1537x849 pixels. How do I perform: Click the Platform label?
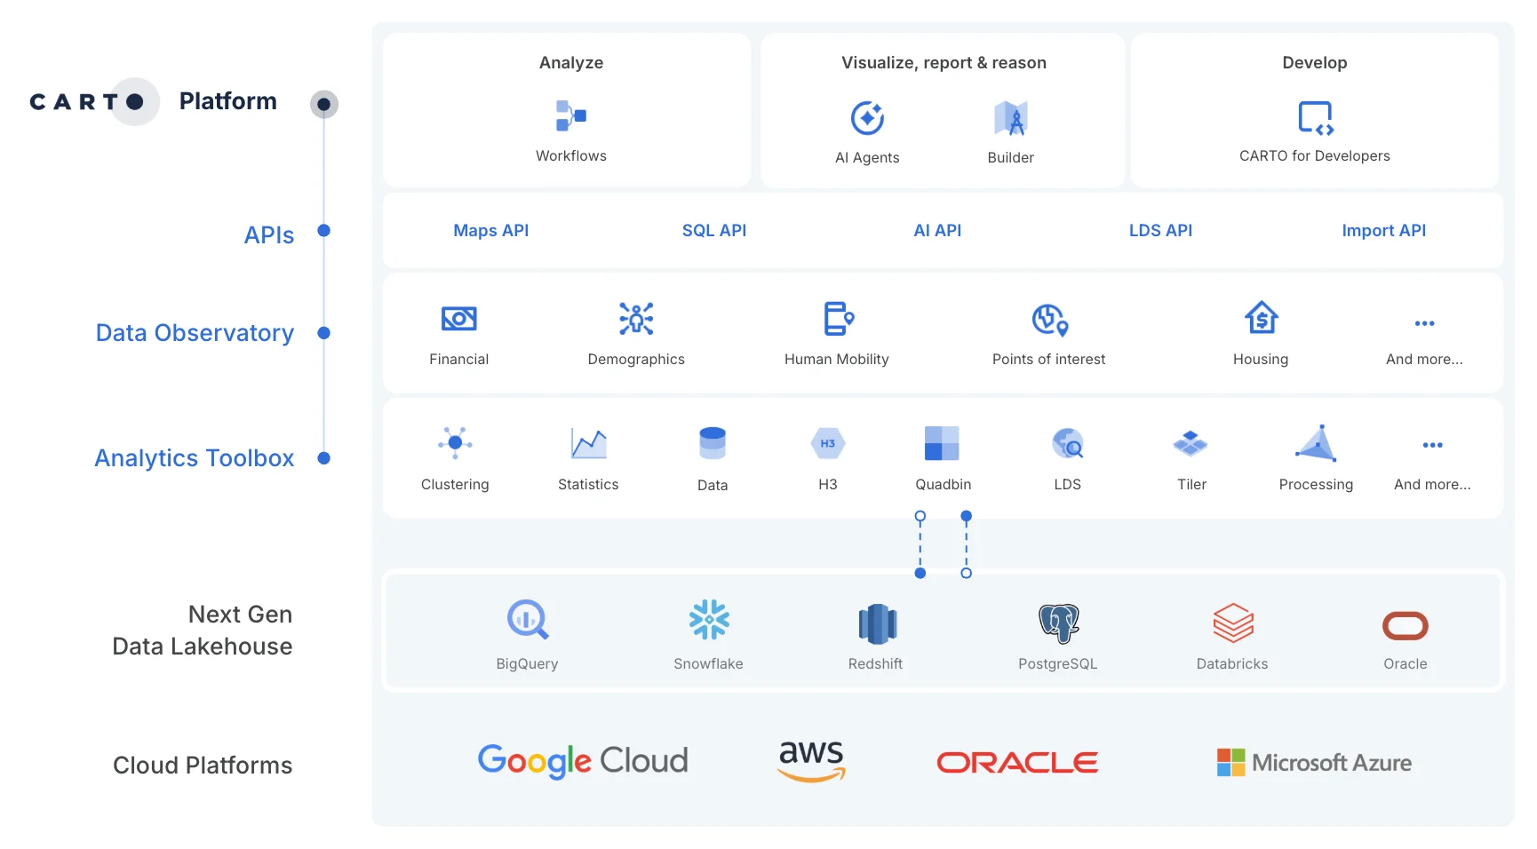pos(228,101)
